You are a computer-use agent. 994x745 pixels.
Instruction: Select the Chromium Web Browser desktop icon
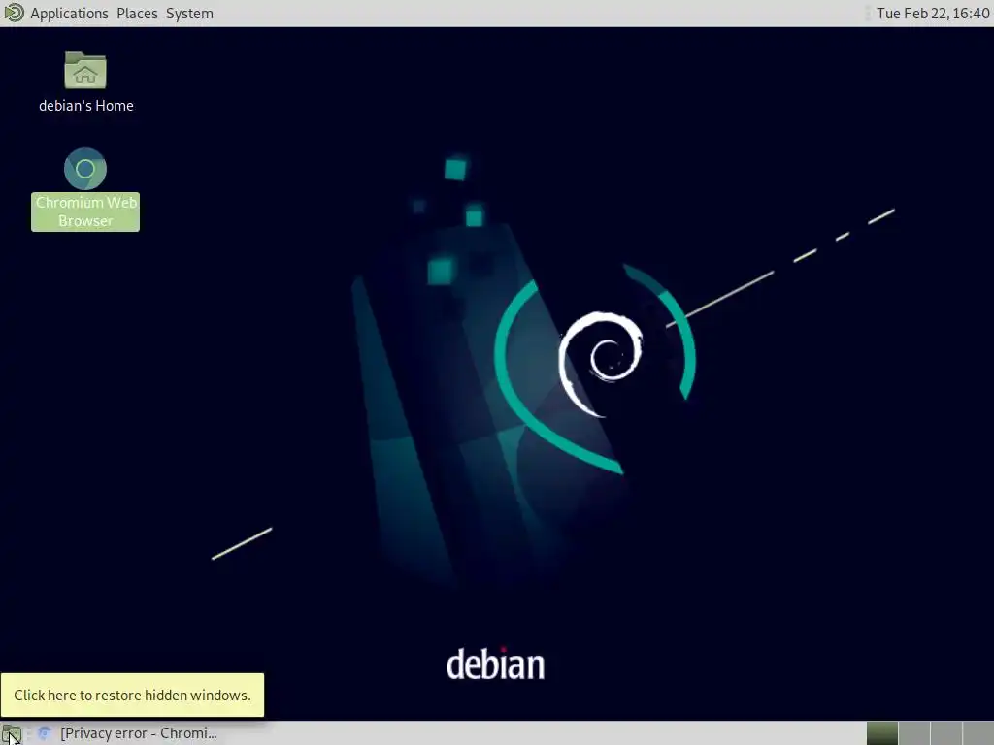tap(85, 169)
